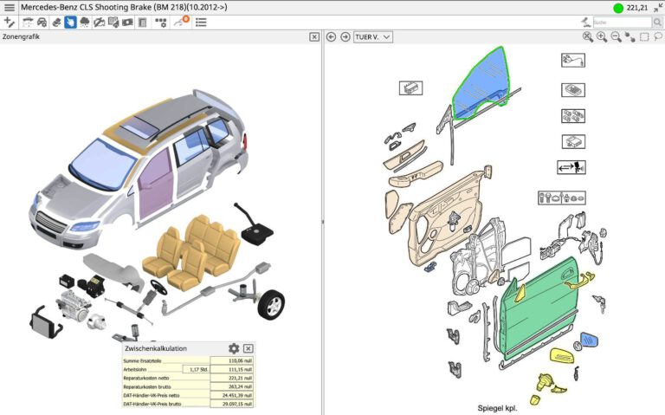Open the TUER V. dropdown

[x=372, y=37]
